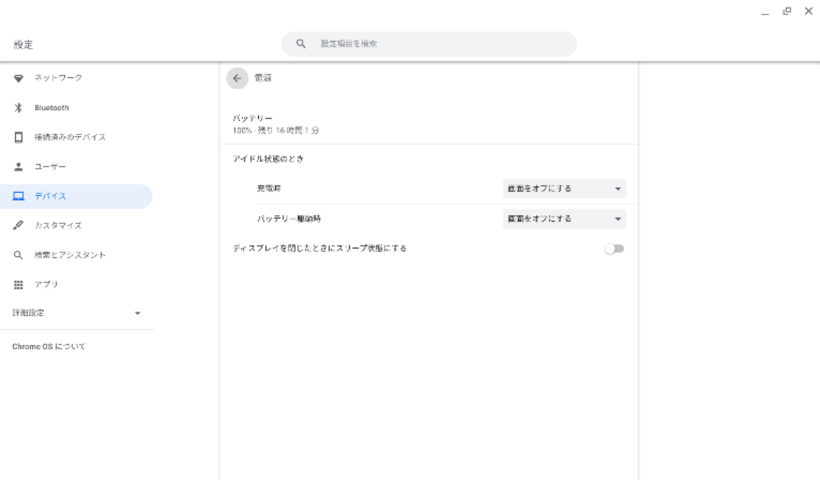Click the back arrow next to 電源
This screenshot has width=820, height=480.
(x=237, y=78)
